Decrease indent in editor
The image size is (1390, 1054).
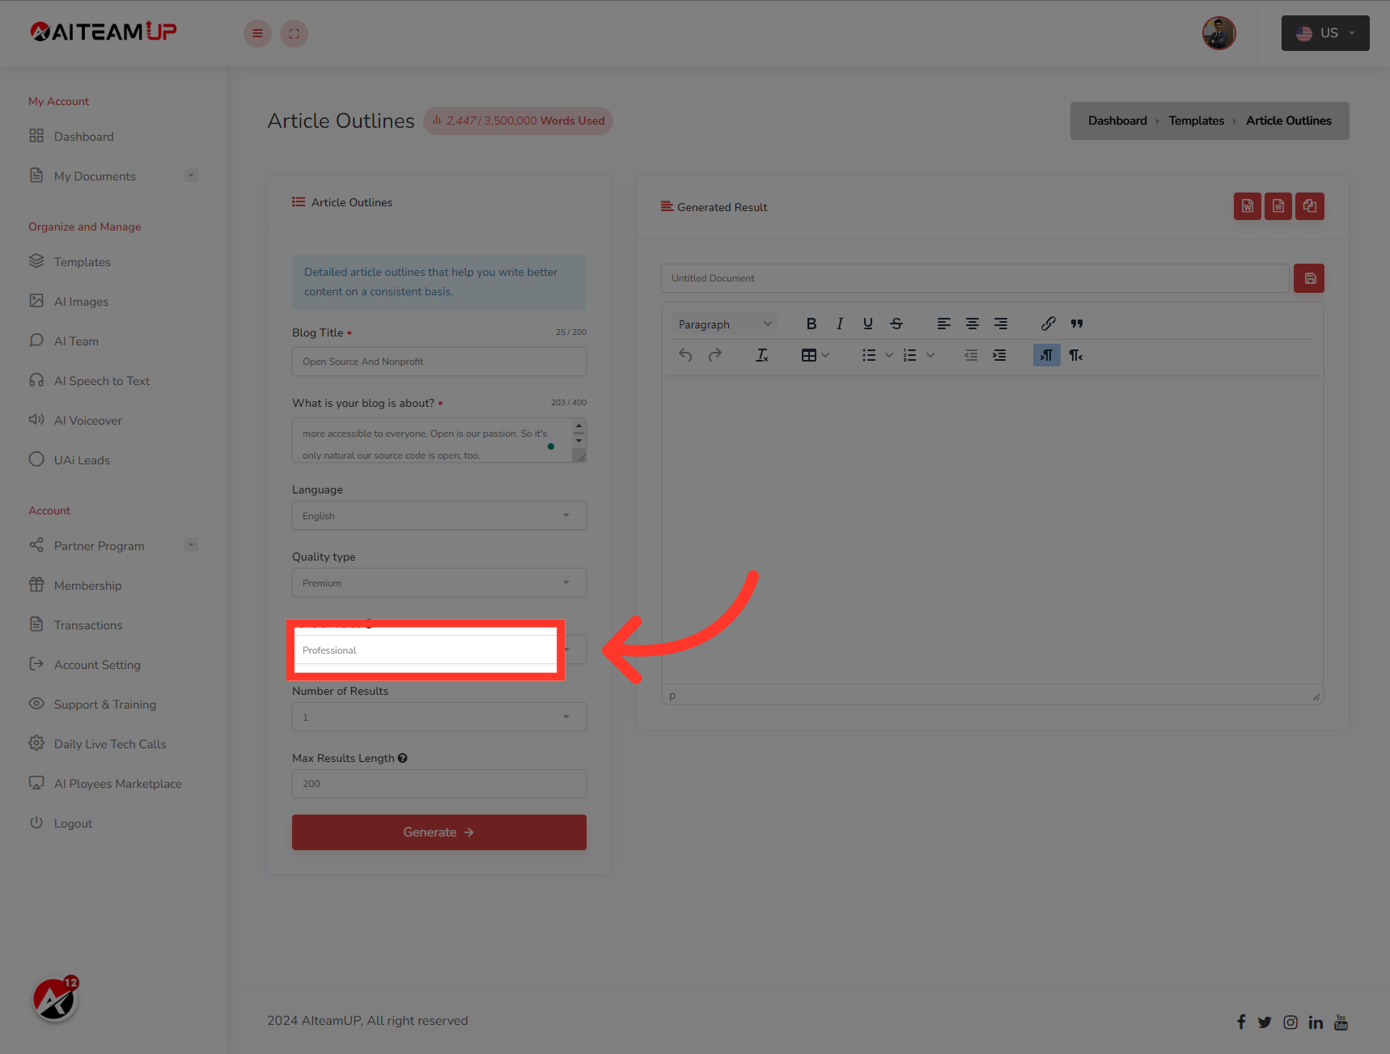point(971,355)
